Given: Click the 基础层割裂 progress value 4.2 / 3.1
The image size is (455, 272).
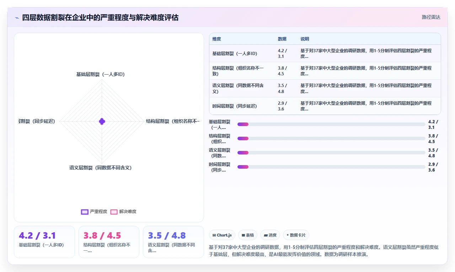Looking at the screenshot, I should click(434, 124).
